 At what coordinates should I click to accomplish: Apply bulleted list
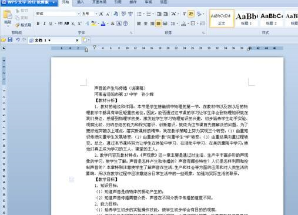click(139, 14)
